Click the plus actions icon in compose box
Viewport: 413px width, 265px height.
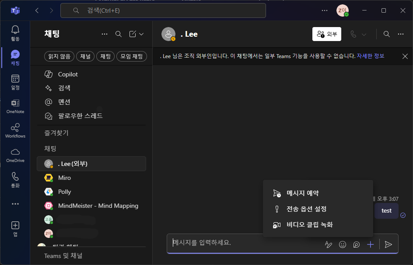[x=370, y=244]
